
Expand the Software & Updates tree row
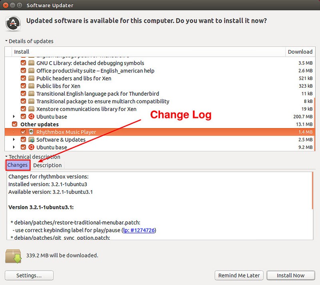coord(14,140)
